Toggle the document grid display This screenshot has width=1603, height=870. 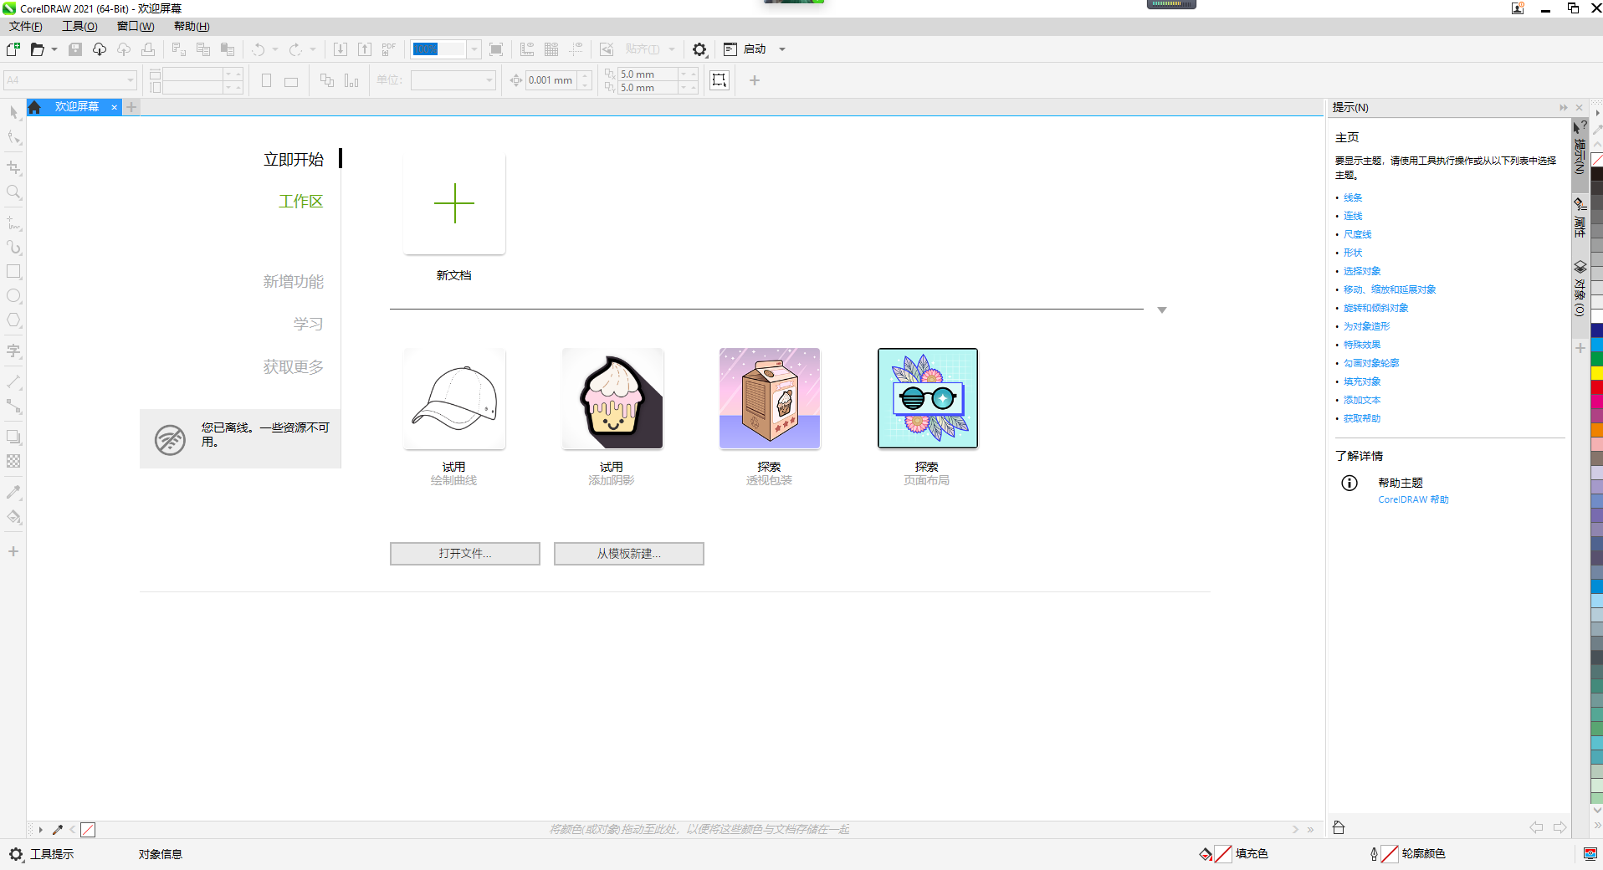point(551,49)
